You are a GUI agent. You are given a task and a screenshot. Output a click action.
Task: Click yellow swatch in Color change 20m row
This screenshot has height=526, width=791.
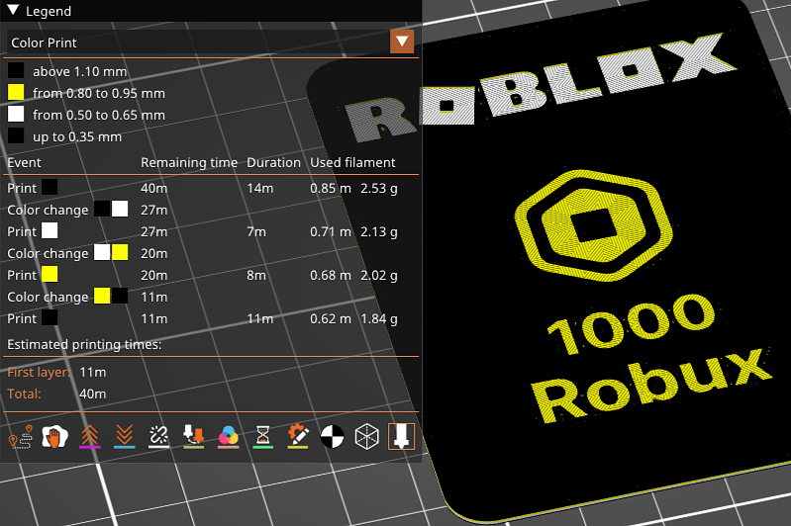(120, 252)
